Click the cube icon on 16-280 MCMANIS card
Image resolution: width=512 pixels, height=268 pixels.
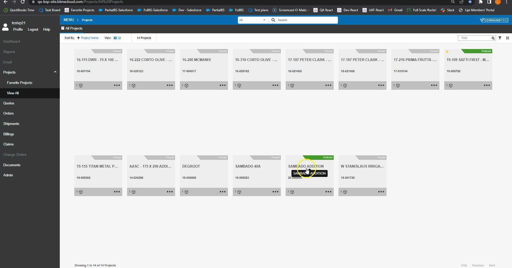pyautogui.click(x=187, y=85)
